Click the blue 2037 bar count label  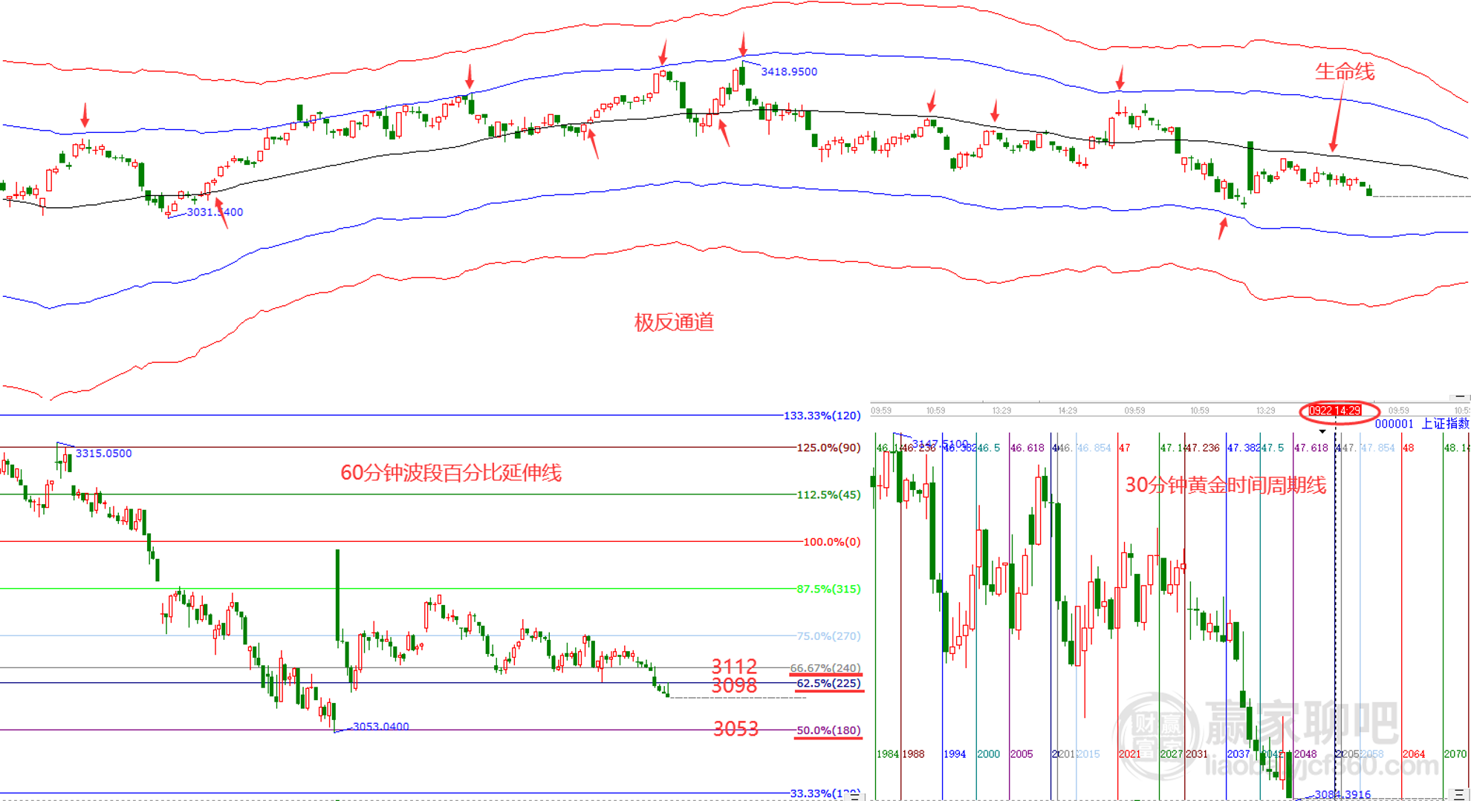tap(1238, 754)
